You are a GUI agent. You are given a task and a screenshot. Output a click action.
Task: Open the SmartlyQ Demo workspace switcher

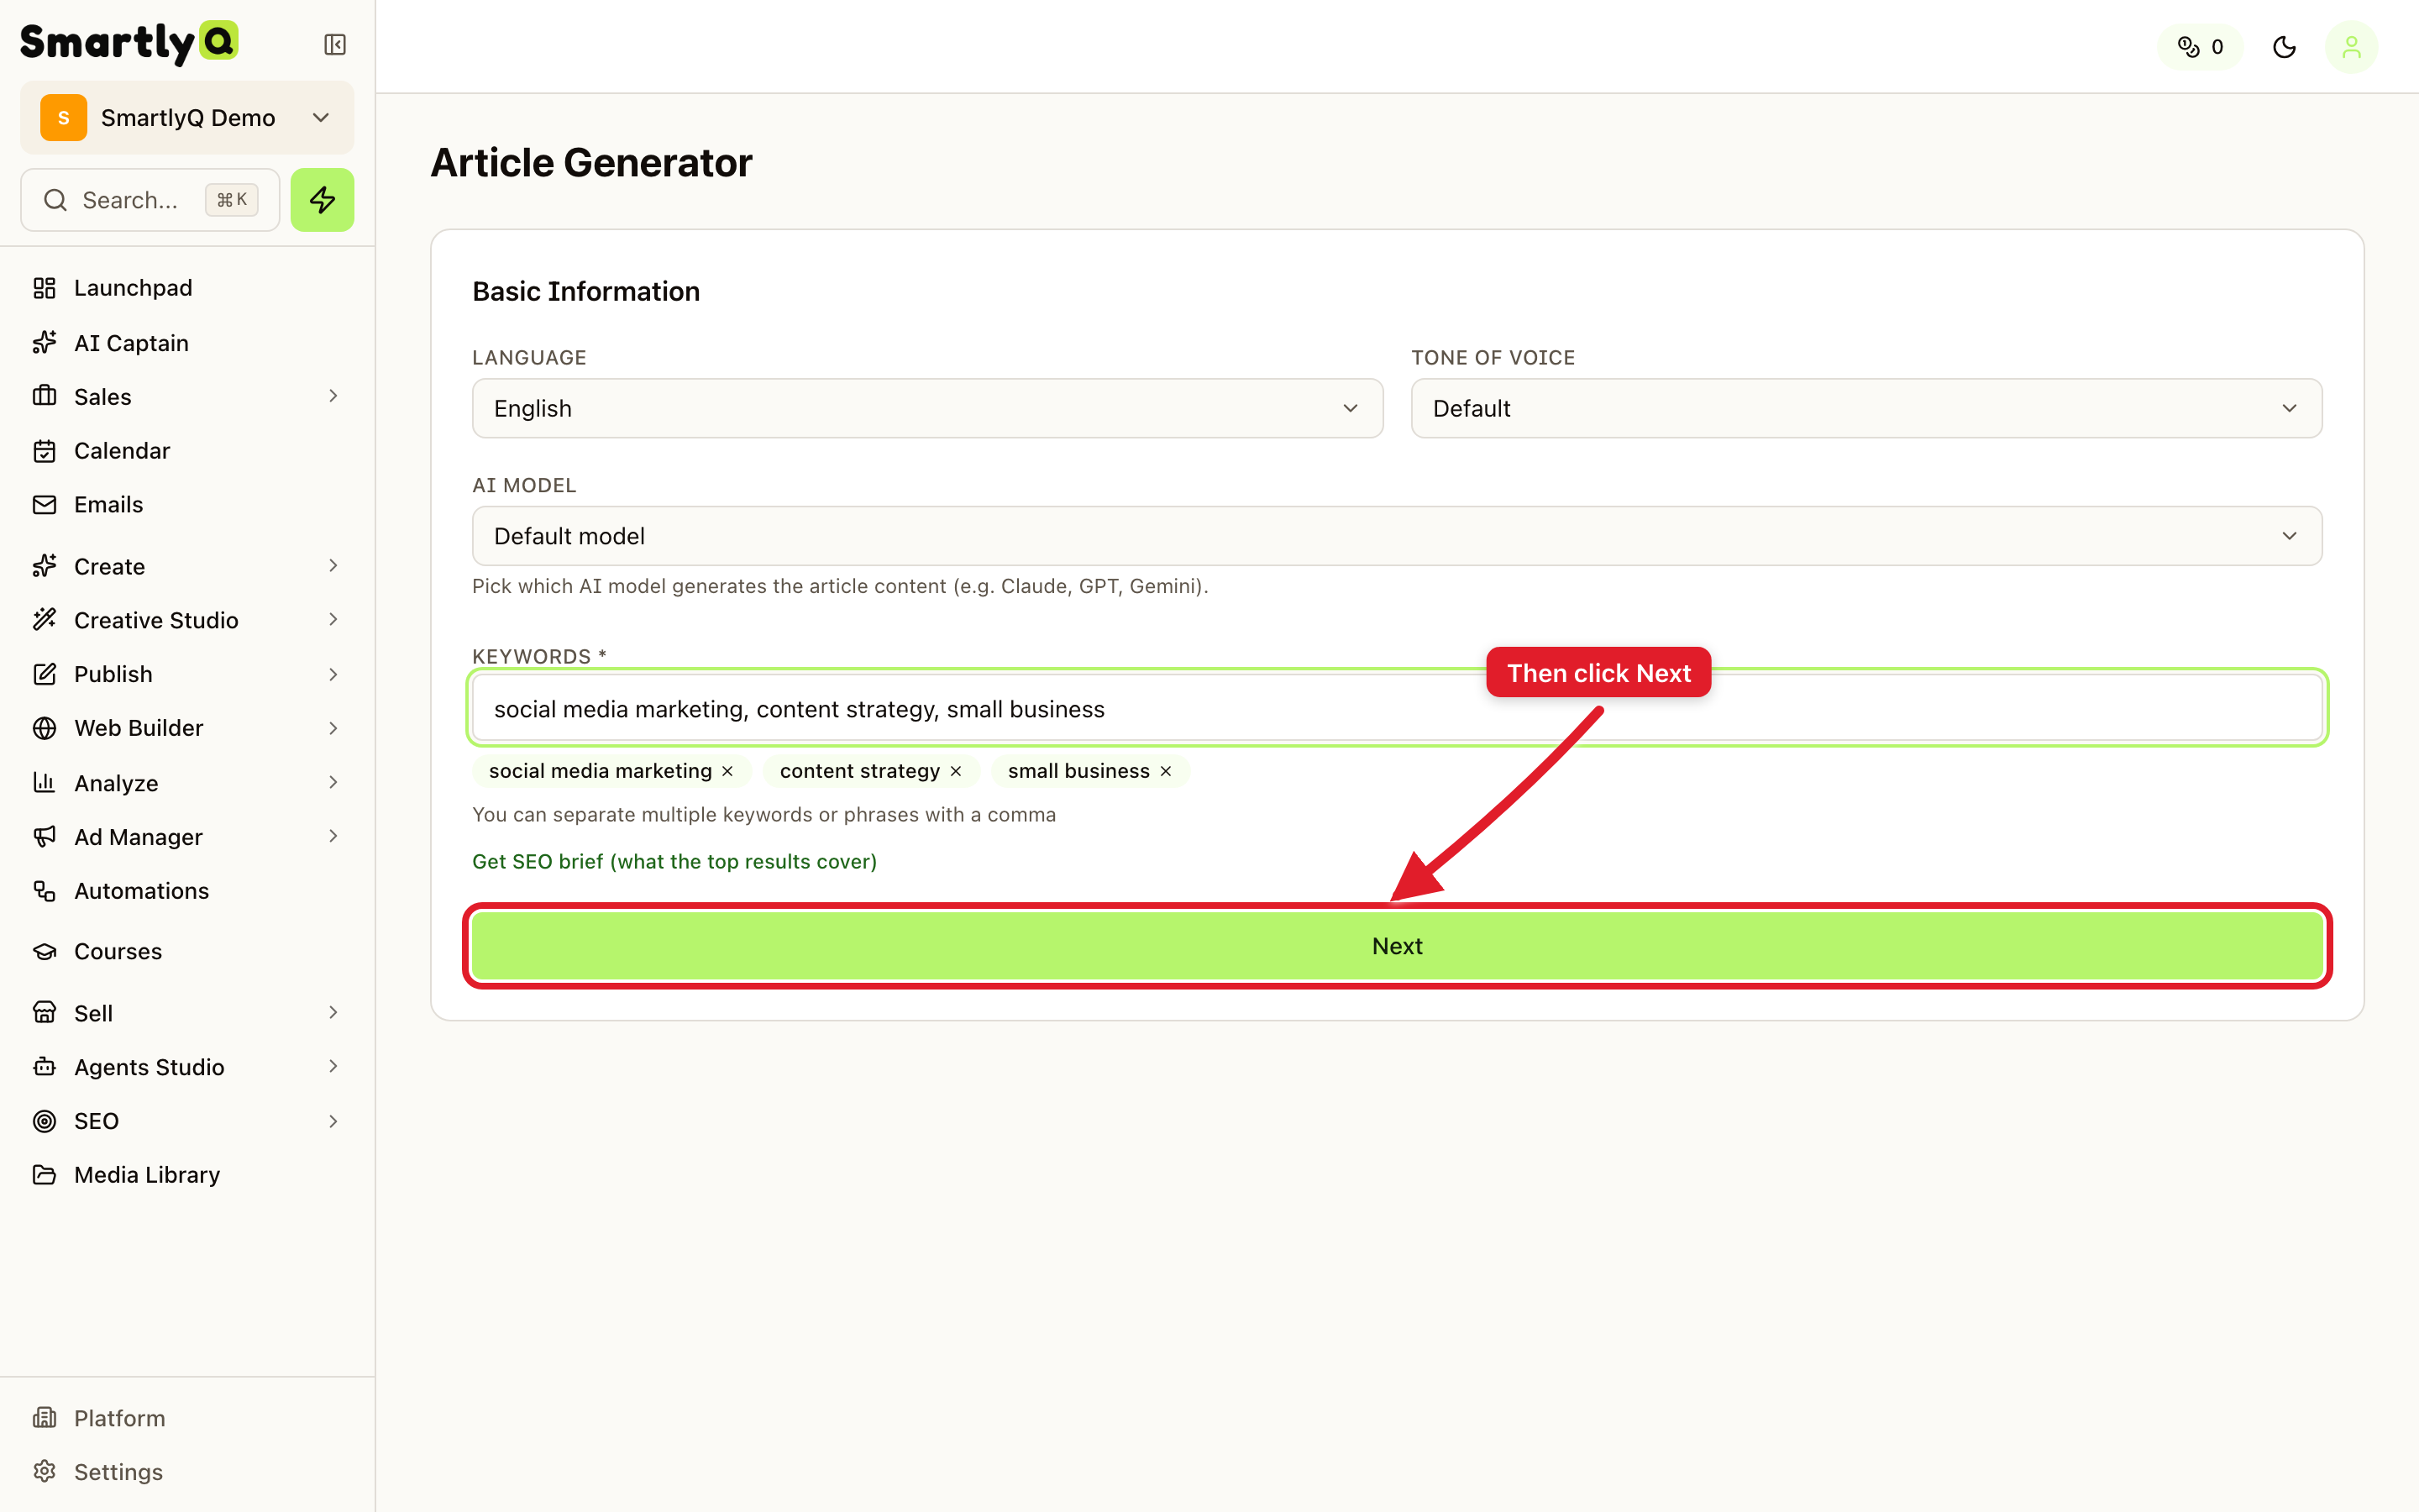coord(187,118)
